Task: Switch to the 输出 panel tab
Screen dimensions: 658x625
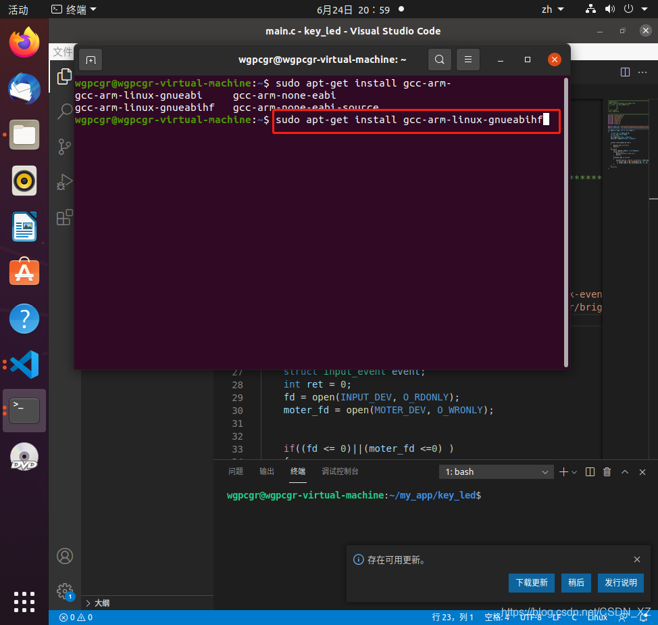Action: coord(266,471)
